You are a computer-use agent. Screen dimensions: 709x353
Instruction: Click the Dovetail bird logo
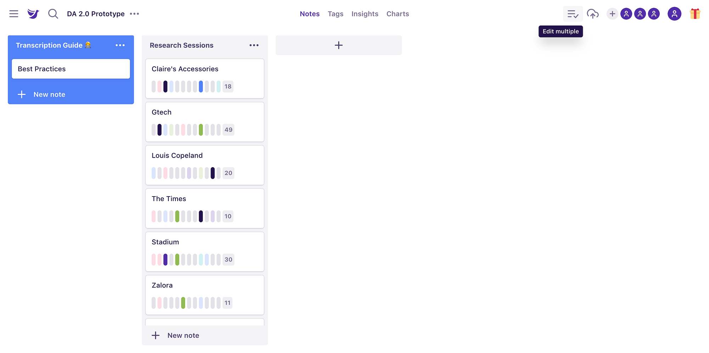tap(33, 14)
